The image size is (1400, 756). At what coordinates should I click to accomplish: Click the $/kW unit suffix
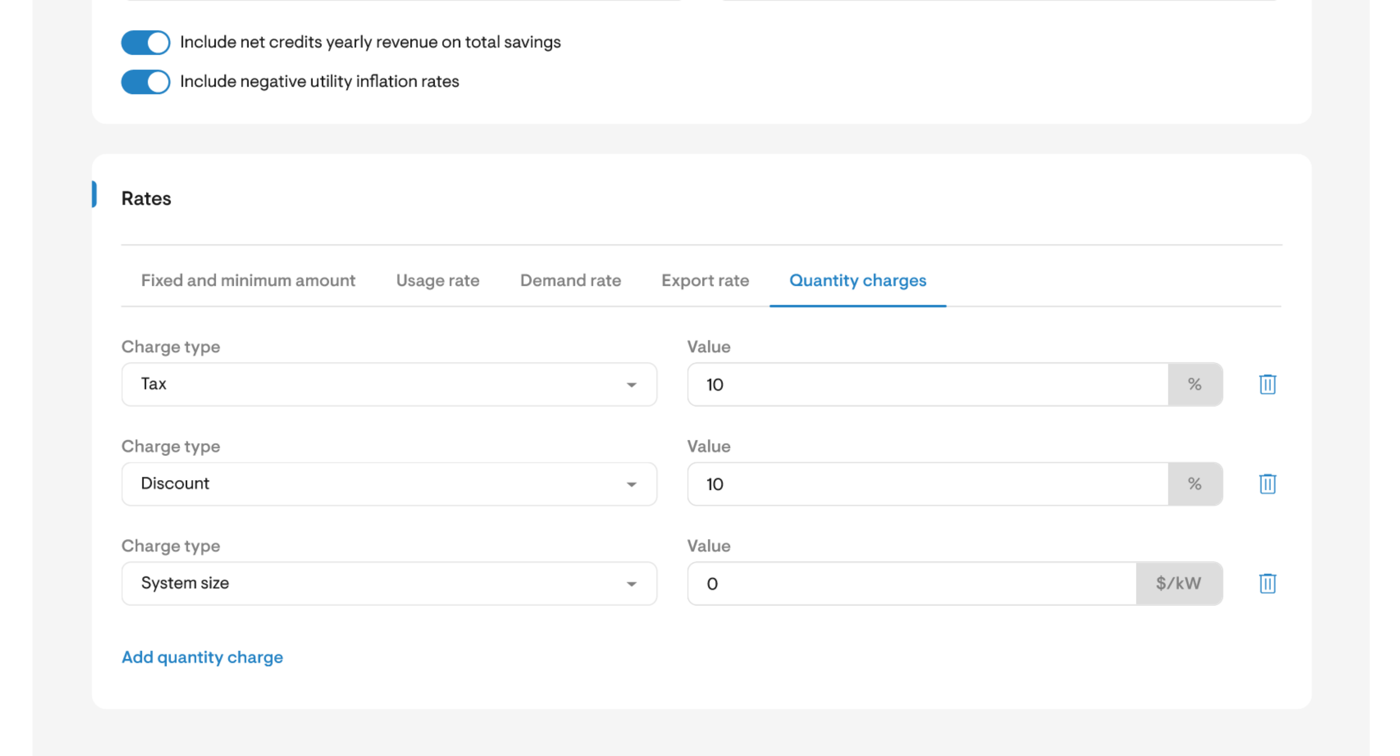click(1179, 583)
